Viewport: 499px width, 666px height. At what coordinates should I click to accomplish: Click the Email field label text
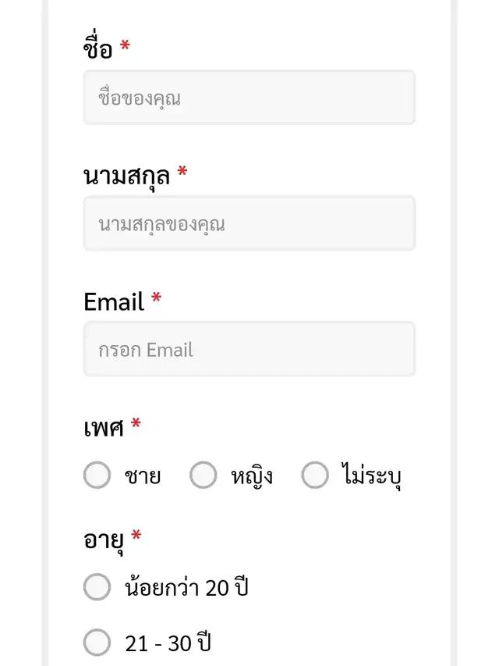tap(114, 301)
